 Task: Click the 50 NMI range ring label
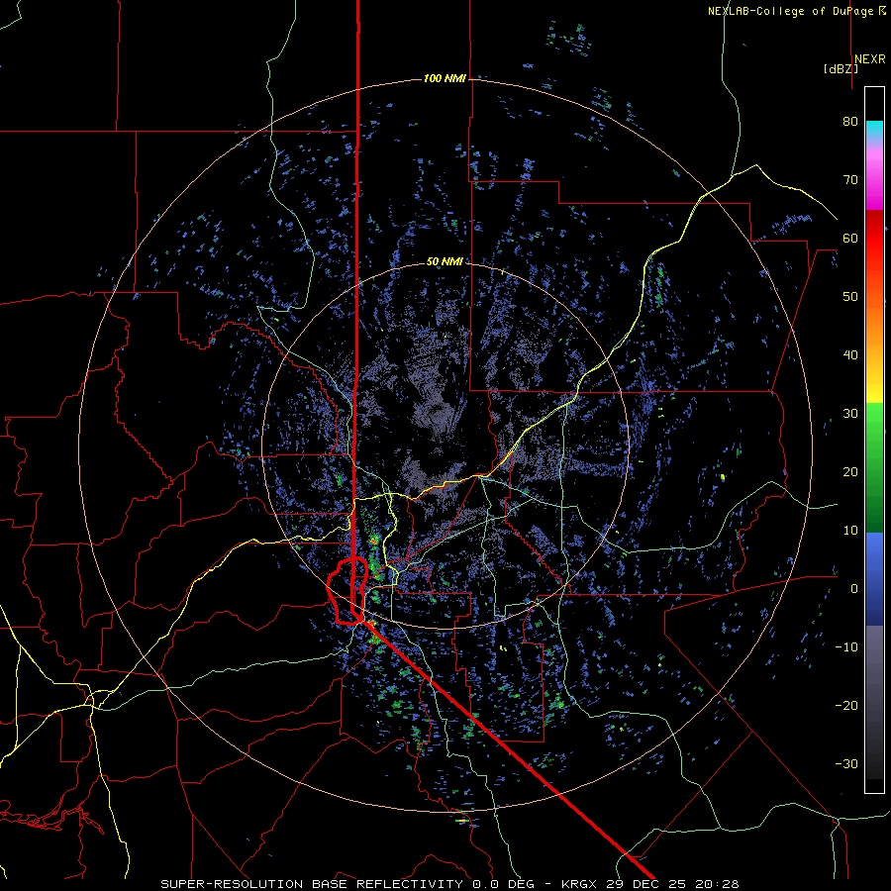click(x=445, y=261)
